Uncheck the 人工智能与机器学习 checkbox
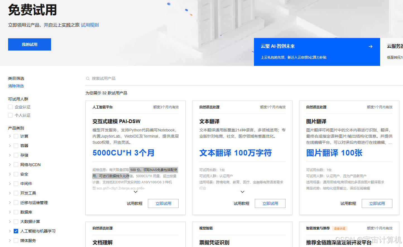This screenshot has width=403, height=247. (16, 231)
